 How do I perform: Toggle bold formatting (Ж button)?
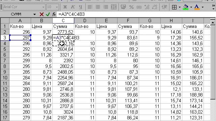point(65,7)
